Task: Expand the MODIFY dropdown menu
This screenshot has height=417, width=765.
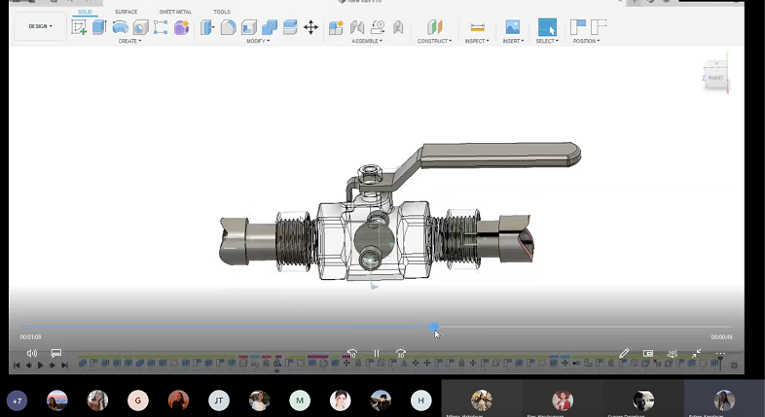Action: click(257, 41)
